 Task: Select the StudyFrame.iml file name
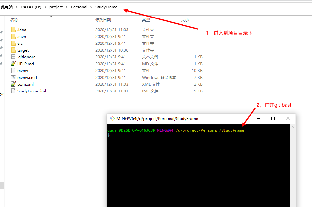pos(32,91)
